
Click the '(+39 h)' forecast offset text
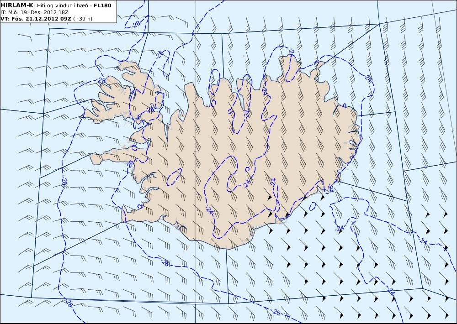(x=83, y=19)
